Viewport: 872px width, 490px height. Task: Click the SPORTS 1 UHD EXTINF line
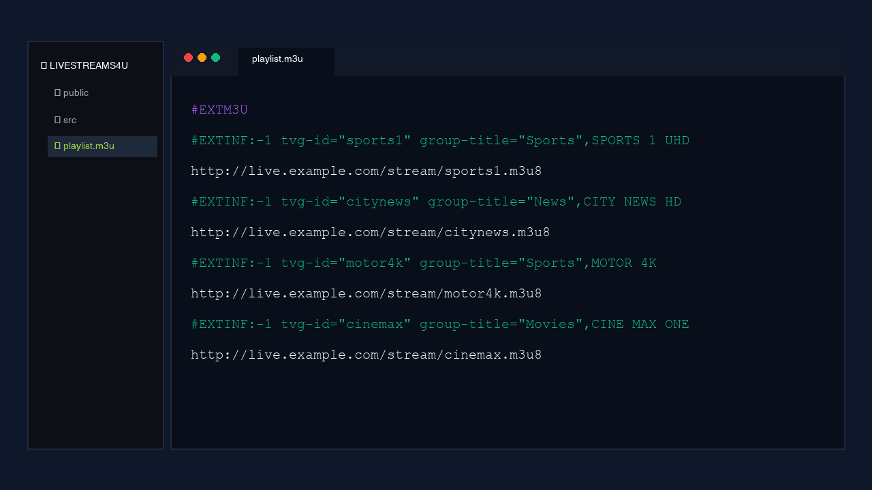440,140
